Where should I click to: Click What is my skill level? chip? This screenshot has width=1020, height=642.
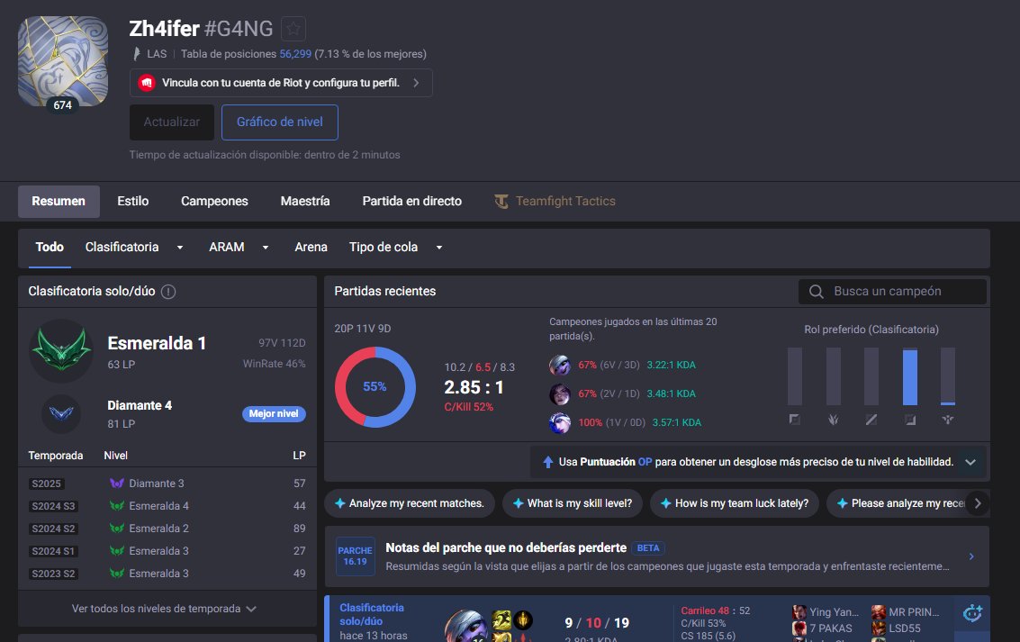click(573, 503)
